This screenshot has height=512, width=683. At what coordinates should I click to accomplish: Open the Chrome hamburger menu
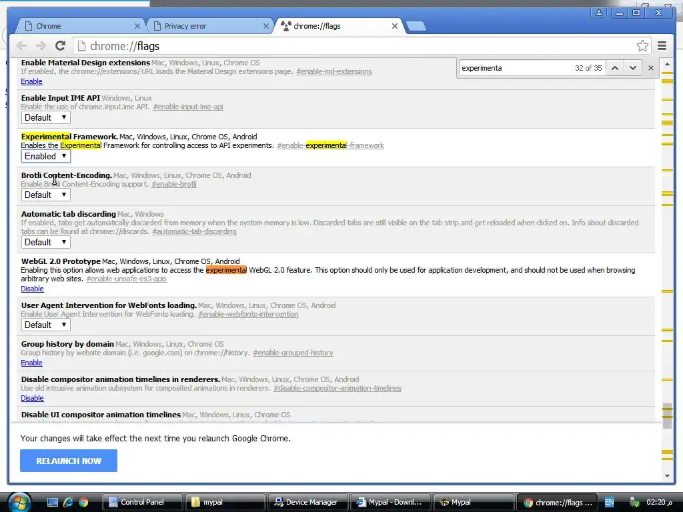pos(662,46)
